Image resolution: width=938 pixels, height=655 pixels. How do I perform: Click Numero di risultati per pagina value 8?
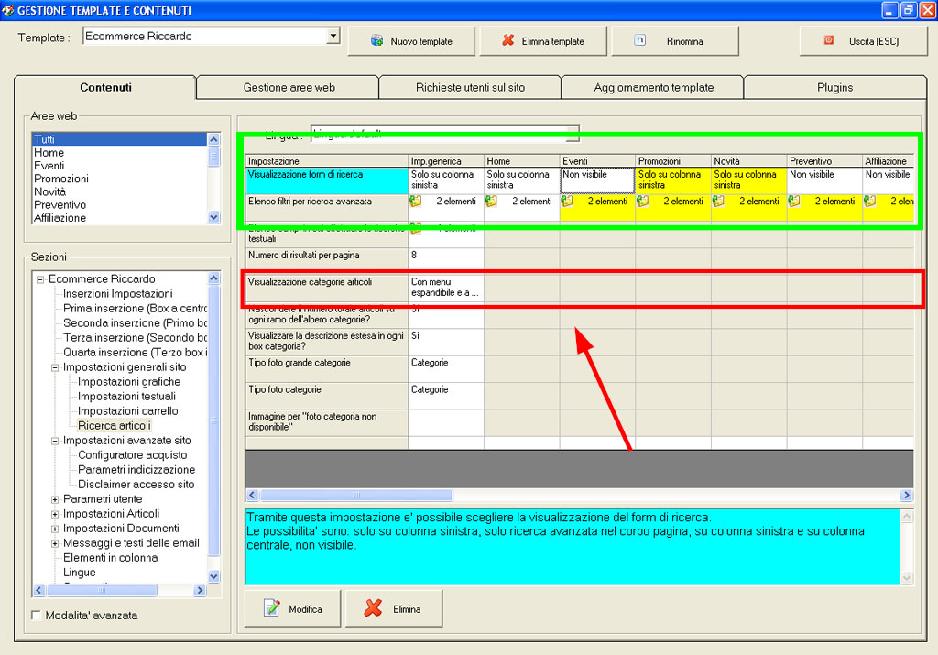tap(446, 261)
